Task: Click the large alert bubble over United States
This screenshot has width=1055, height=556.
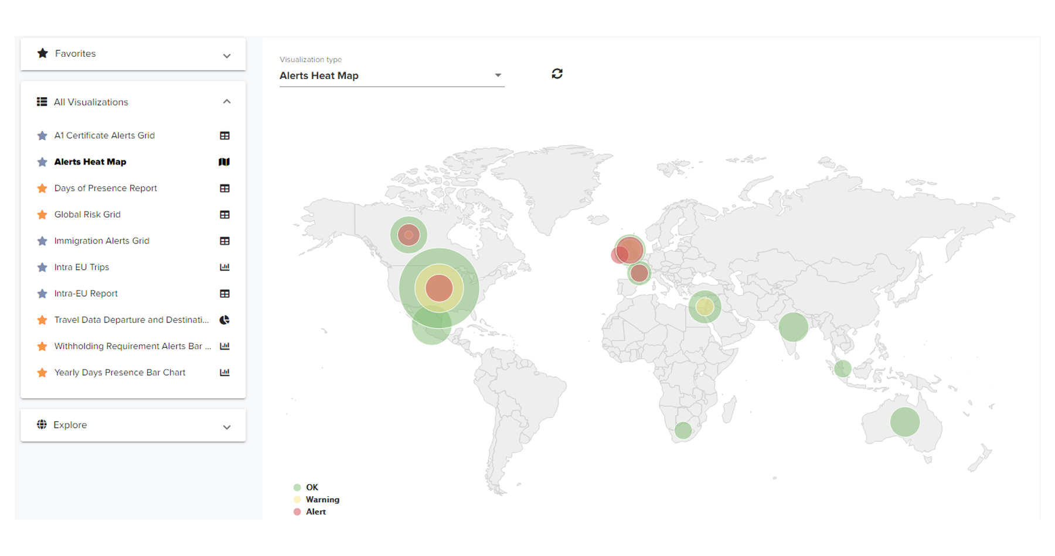Action: (439, 288)
